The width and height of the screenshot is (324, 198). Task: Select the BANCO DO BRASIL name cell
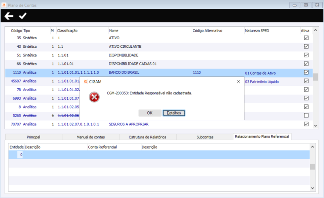[x=124, y=72]
